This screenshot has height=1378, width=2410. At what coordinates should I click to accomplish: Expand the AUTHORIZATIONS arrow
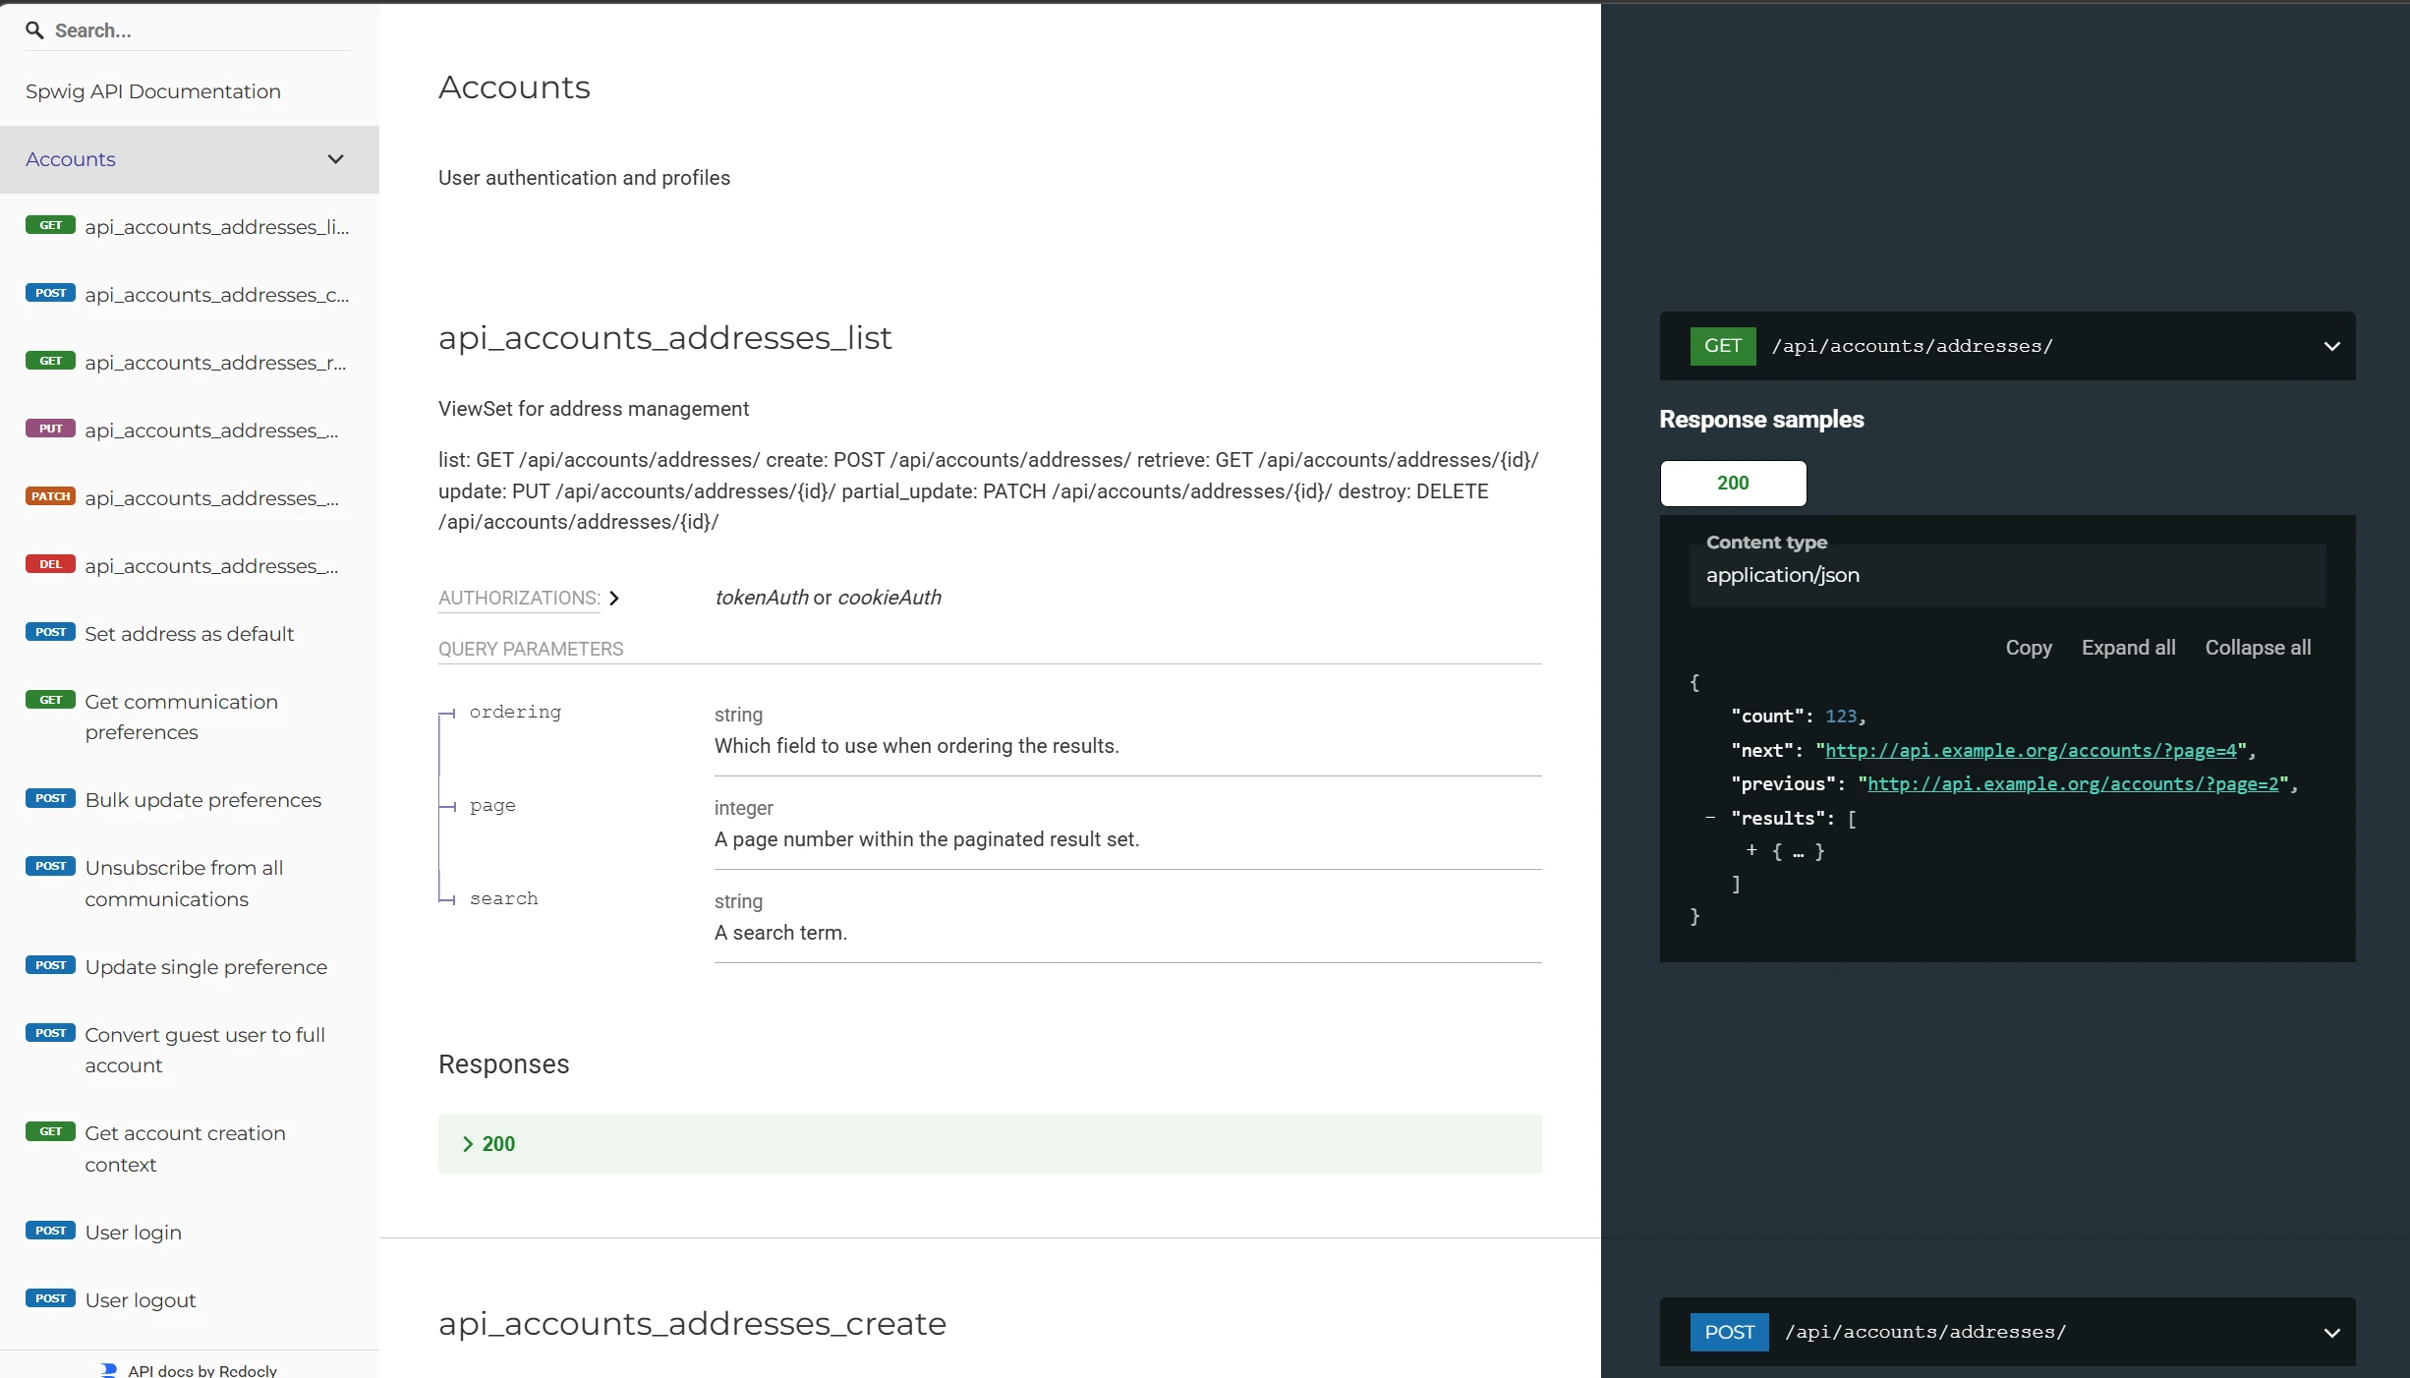[x=614, y=599]
